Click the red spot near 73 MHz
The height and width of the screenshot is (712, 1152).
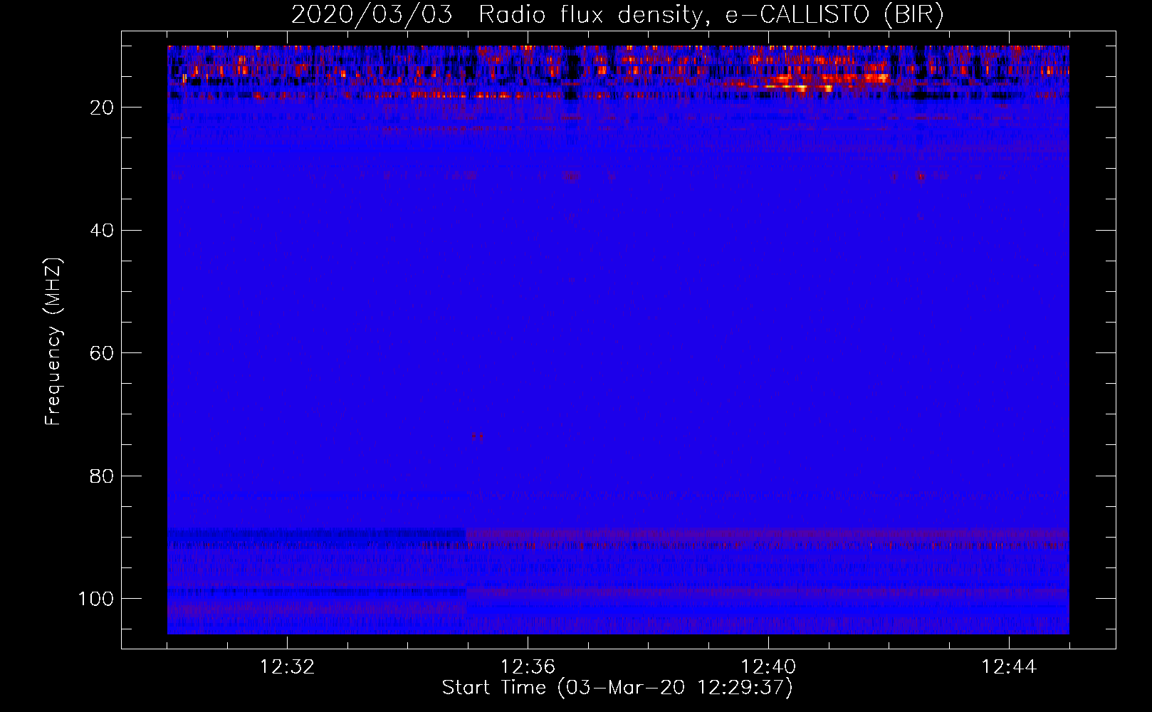(x=478, y=437)
